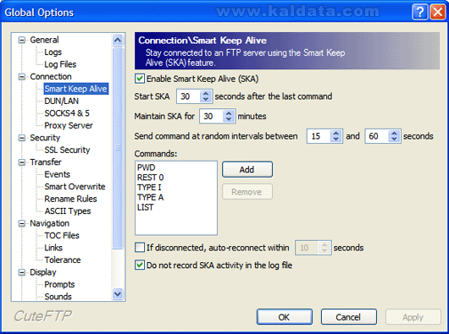The width and height of the screenshot is (449, 334).
Task: Toggle Do not record SKA activity checkbox
Action: click(x=140, y=265)
